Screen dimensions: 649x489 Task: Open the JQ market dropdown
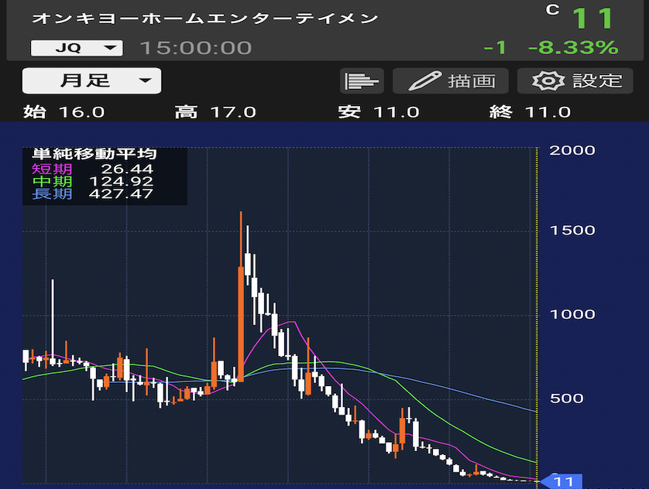point(77,48)
